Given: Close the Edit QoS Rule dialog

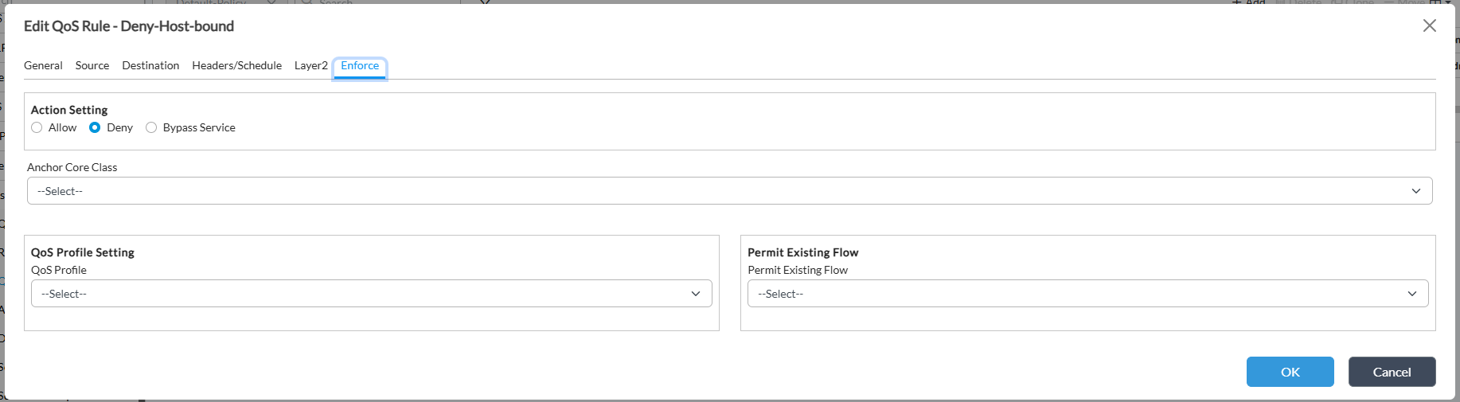Looking at the screenshot, I should point(1430,25).
